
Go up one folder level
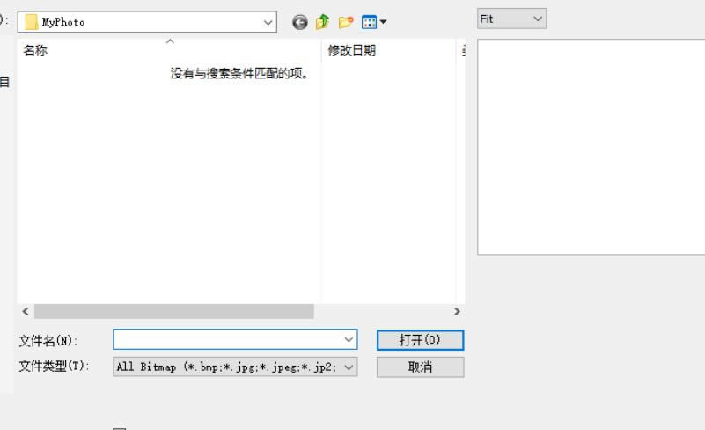click(322, 22)
